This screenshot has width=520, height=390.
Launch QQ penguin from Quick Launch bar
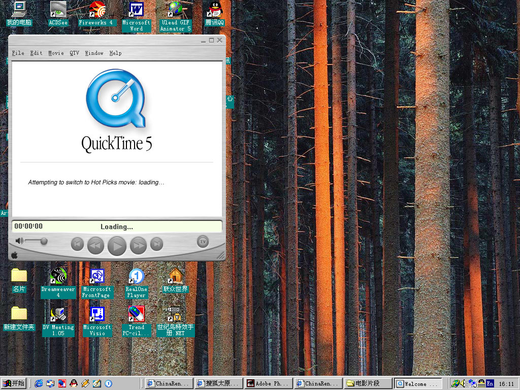click(x=74, y=384)
